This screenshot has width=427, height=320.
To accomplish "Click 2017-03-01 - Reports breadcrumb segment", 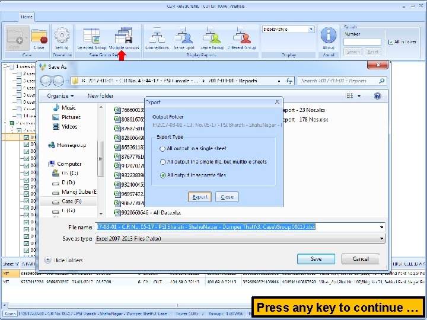I will [x=232, y=81].
